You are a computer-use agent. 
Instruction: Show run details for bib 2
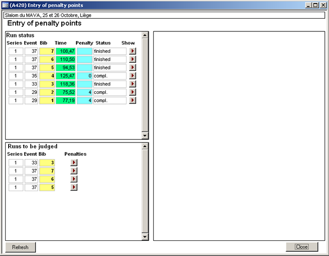point(133,92)
